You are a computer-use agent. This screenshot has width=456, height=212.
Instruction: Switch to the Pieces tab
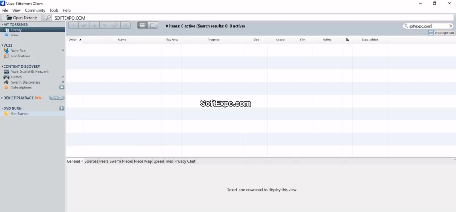(x=127, y=161)
